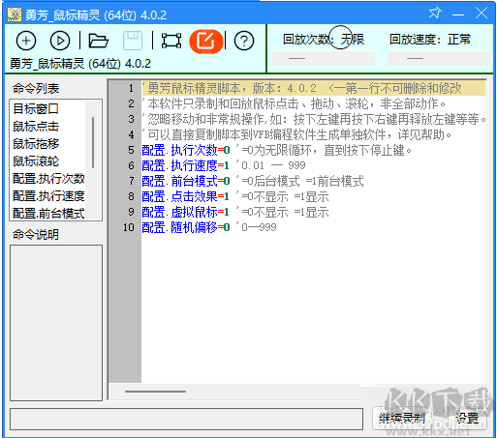Click the status input field at bottom
This screenshot has width=497, height=438.
coord(186,419)
